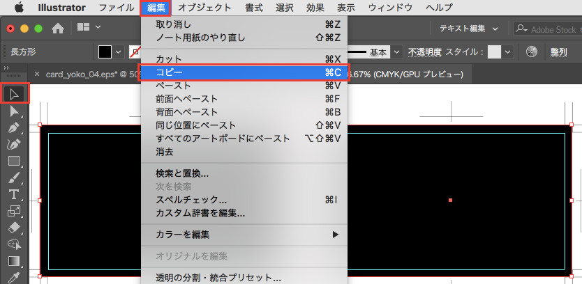Image resolution: width=582 pixels, height=284 pixels.
Task: Select the Pen tool
Action: pos(14,128)
